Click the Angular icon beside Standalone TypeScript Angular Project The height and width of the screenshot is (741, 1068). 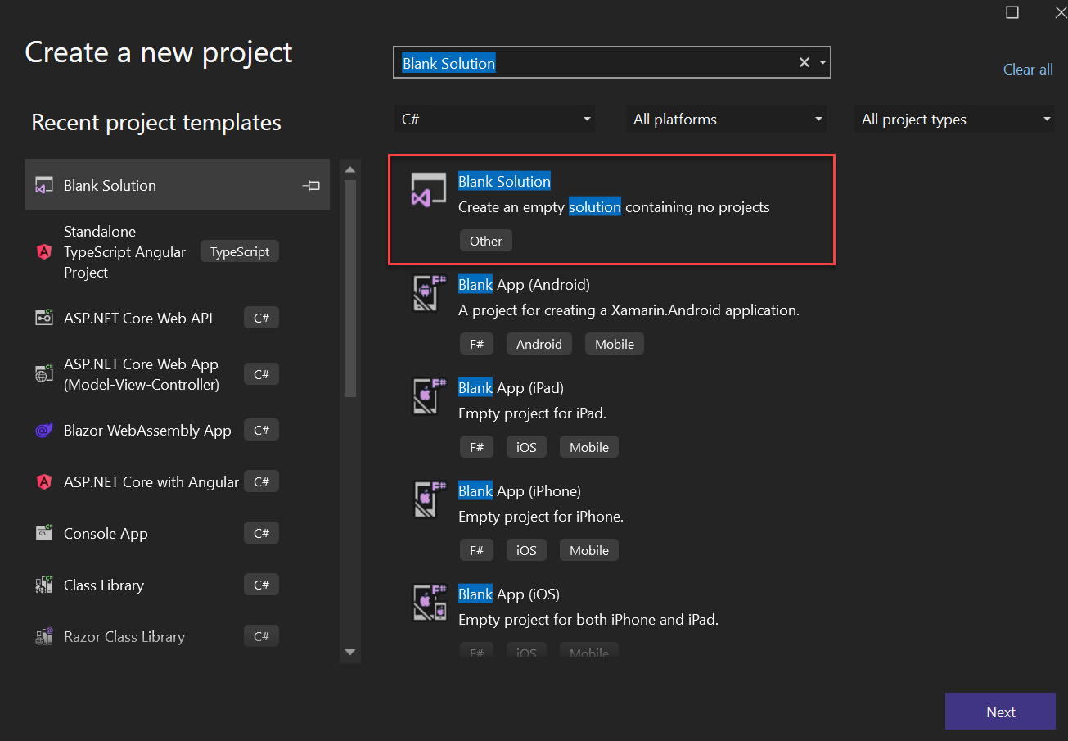point(44,252)
